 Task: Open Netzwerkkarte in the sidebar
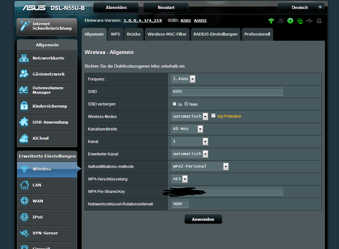click(47, 58)
